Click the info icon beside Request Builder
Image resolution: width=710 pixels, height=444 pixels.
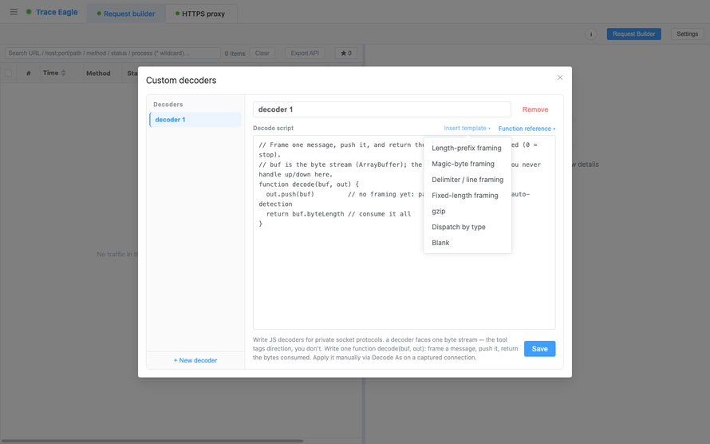[x=591, y=34]
